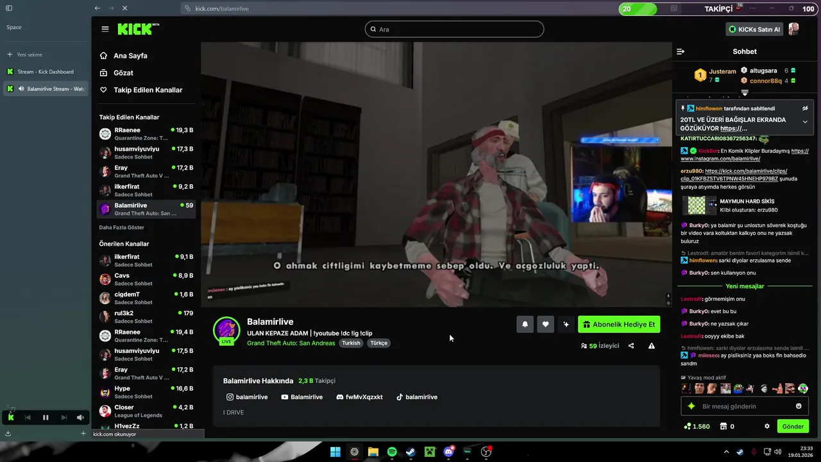Open Balamirlive Instagram link
The width and height of the screenshot is (821, 462).
click(247, 397)
